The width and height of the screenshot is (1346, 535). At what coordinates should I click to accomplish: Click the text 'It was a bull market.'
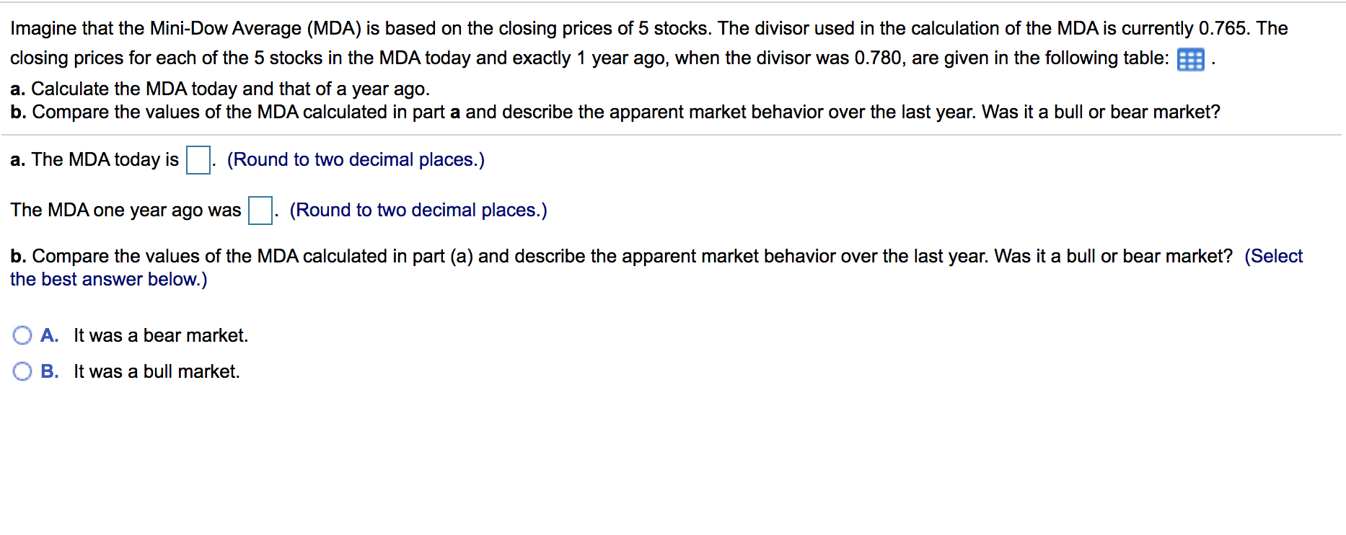pos(157,371)
